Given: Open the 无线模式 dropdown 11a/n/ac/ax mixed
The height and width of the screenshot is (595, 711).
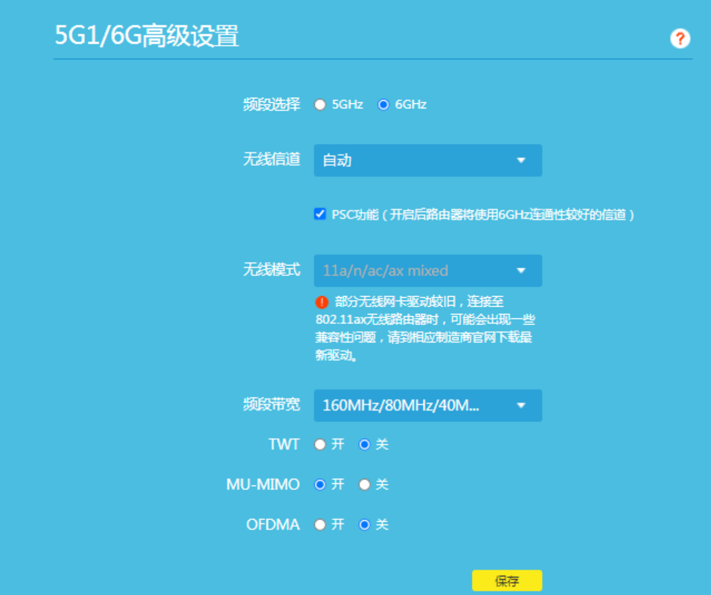Looking at the screenshot, I should (x=428, y=271).
